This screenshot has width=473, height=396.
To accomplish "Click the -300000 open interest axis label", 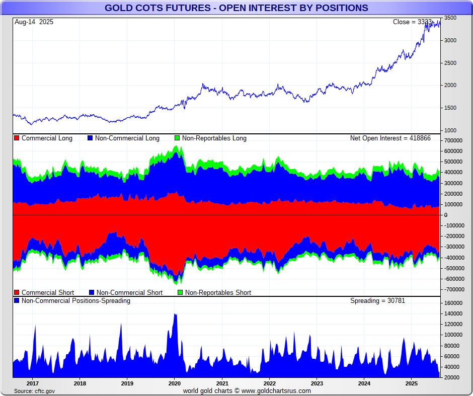I will tap(453, 247).
